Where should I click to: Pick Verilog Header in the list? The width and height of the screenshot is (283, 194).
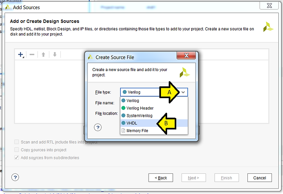140,108
